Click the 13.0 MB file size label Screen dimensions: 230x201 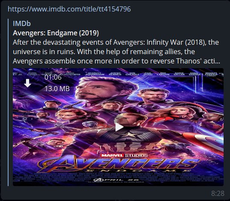tap(57, 89)
